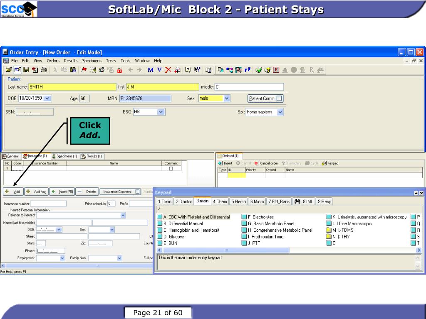Click the save floppy disk icon

26,70
